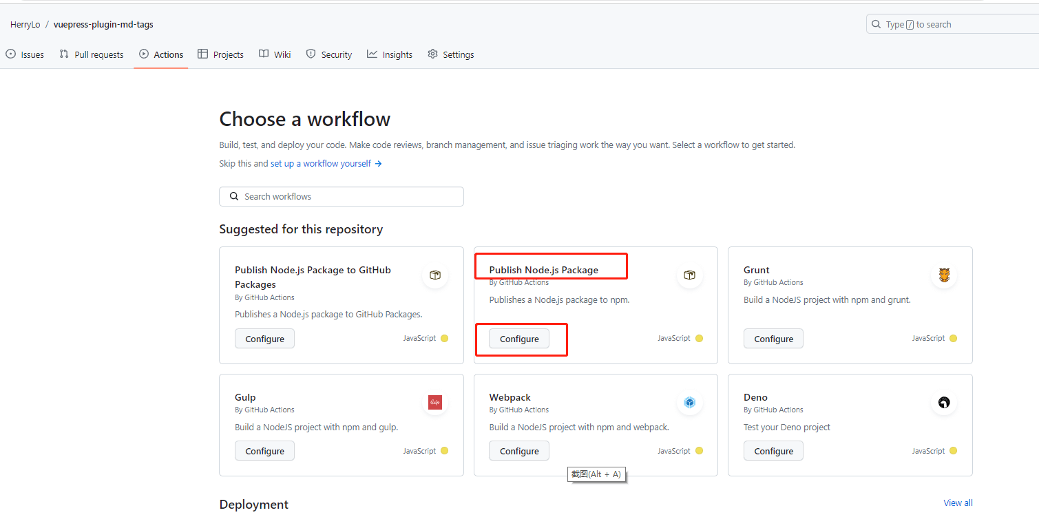Click the Projects table icon
The image size is (1039, 517).
202,54
